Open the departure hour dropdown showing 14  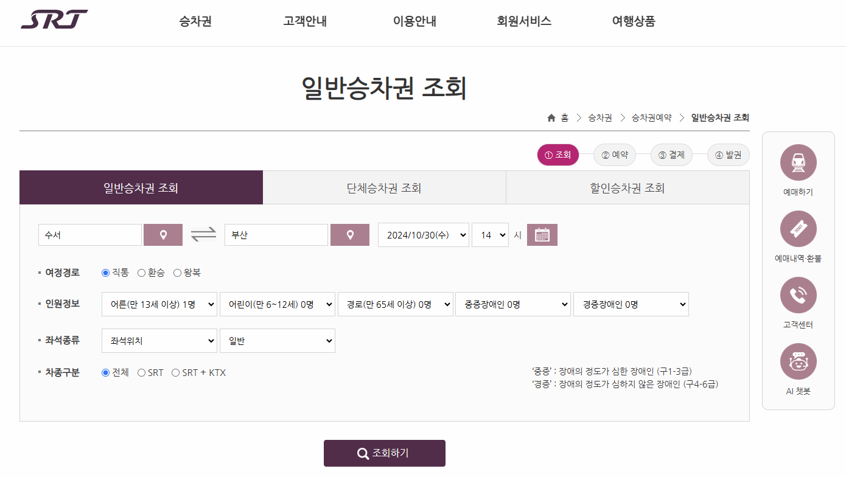pyautogui.click(x=490, y=234)
